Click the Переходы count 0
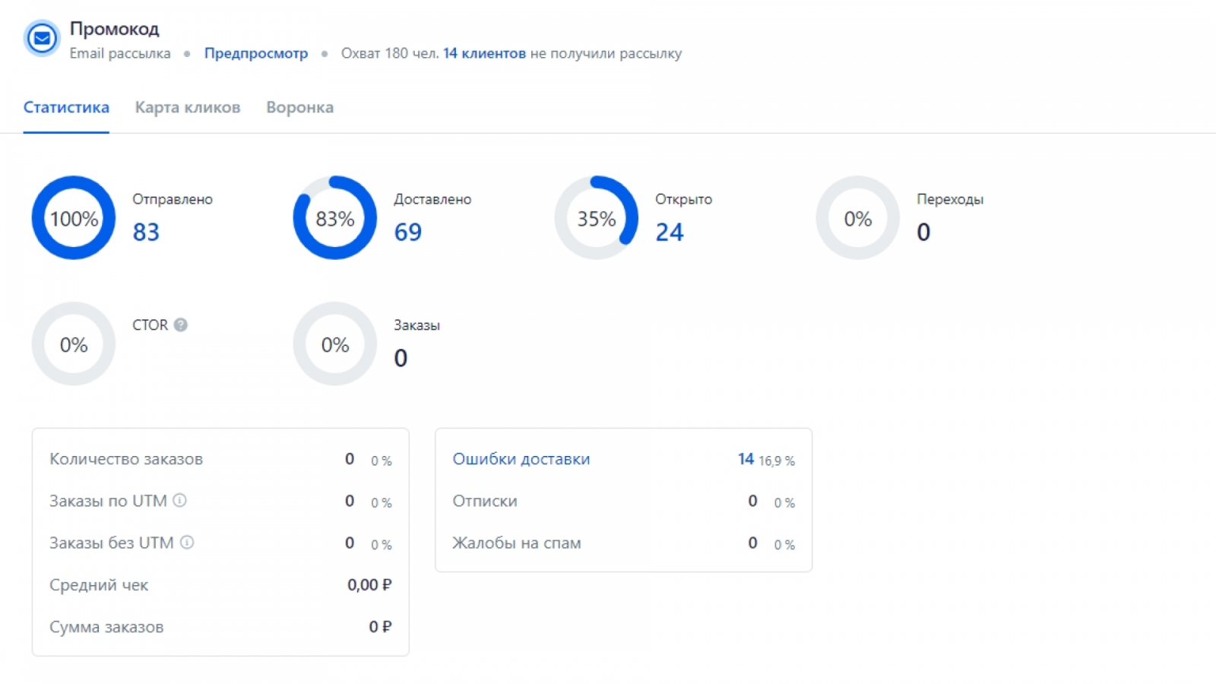1216x684 pixels. 923,232
